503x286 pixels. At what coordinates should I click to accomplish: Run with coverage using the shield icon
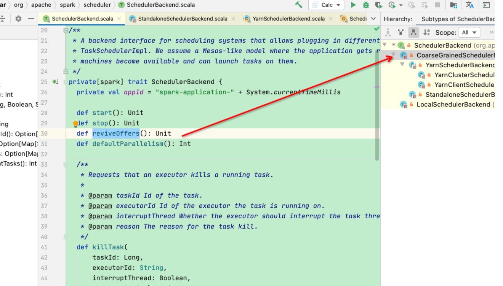[x=378, y=5]
